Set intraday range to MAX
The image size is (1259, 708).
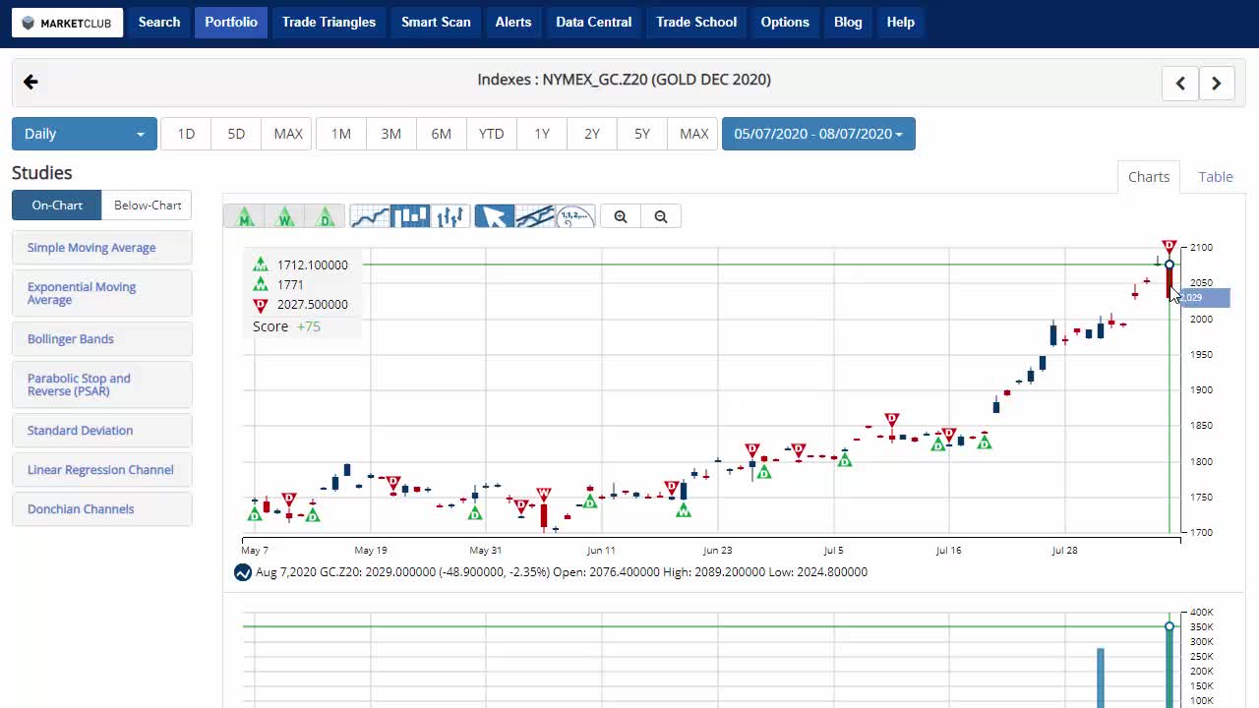[288, 134]
